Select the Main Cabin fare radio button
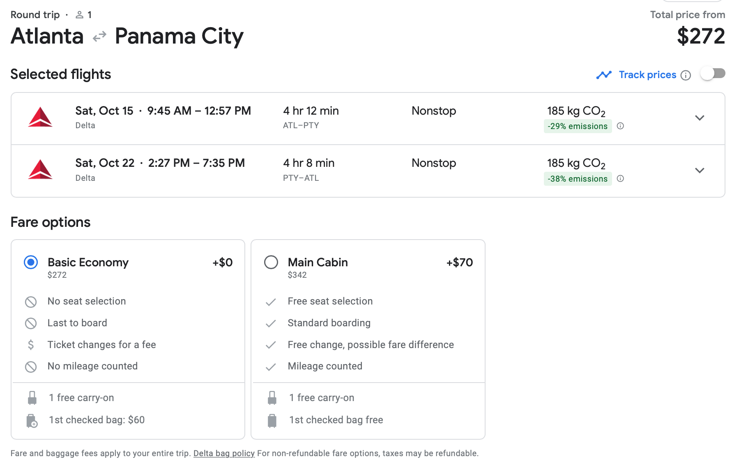Viewport: 732px width, 466px height. [x=271, y=262]
